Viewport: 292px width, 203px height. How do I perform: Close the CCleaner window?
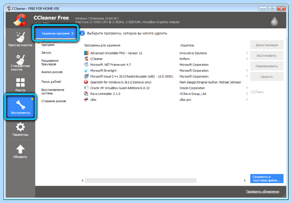[281, 9]
